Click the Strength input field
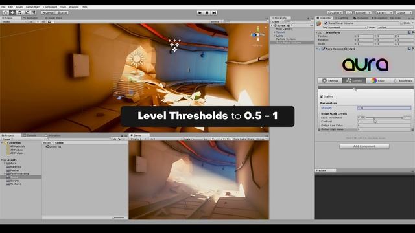The image size is (415, 233). [384, 108]
